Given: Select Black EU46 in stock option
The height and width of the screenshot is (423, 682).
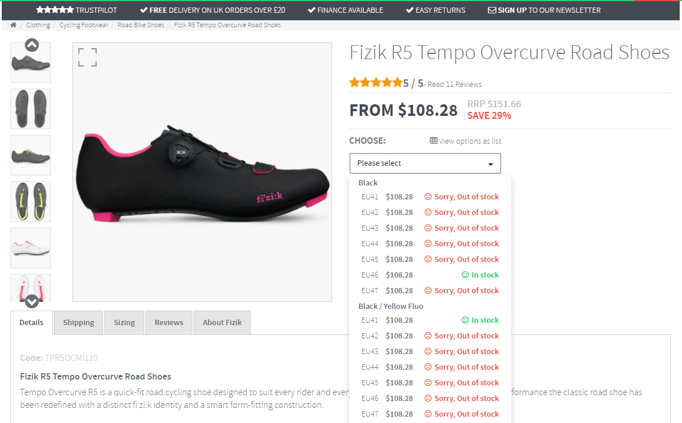Looking at the screenshot, I should (x=430, y=275).
